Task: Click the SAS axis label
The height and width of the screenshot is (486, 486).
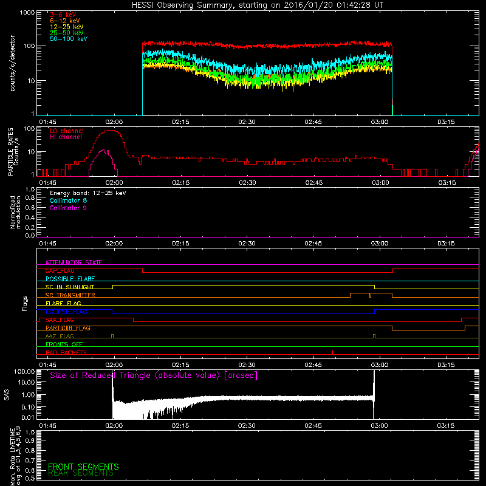Action: point(7,395)
